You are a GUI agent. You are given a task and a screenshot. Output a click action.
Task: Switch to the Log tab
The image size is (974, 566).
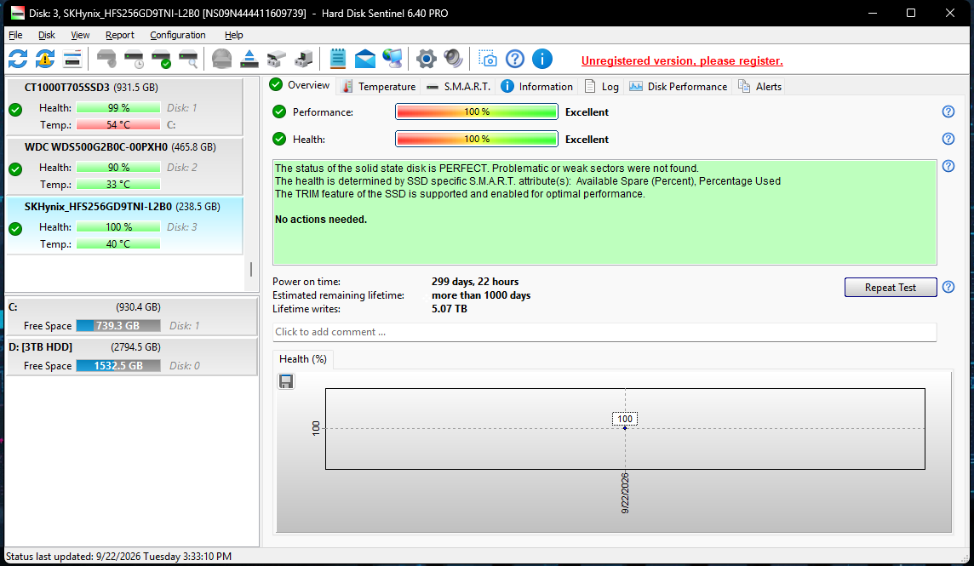pyautogui.click(x=602, y=86)
